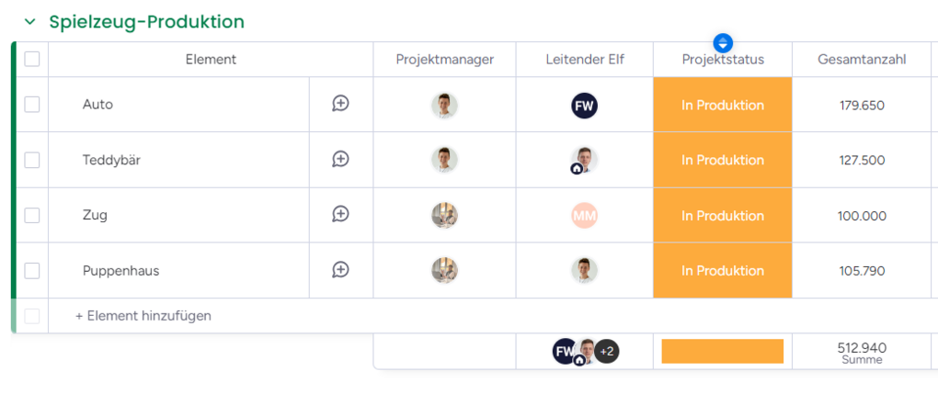Viewport: 938px width, 394px height.
Task: Click the Gesamtanzahl cell showing 100.000
Action: coord(862,216)
